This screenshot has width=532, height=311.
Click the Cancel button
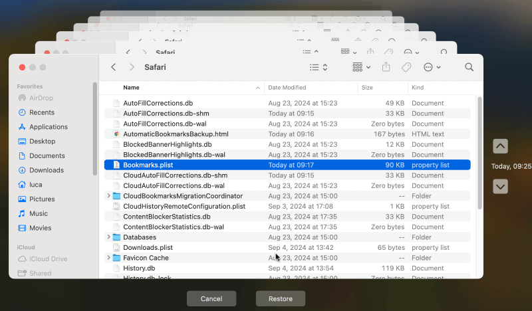pos(211,299)
